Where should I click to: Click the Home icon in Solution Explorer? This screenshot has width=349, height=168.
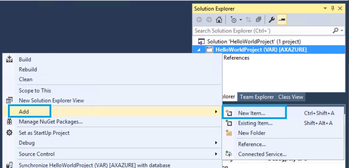pos(219,20)
